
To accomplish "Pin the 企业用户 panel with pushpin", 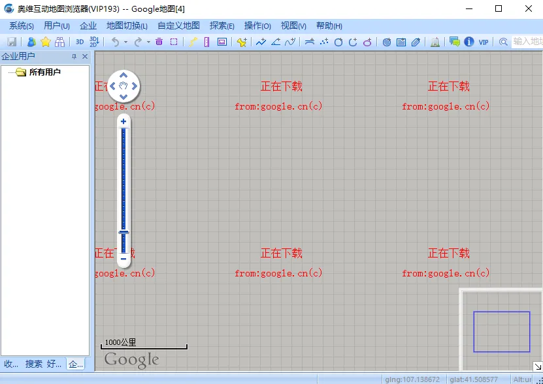I will point(74,56).
